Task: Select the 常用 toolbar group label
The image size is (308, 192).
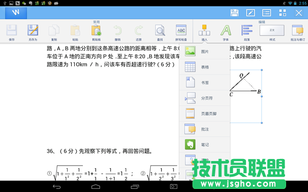Action: (96, 22)
